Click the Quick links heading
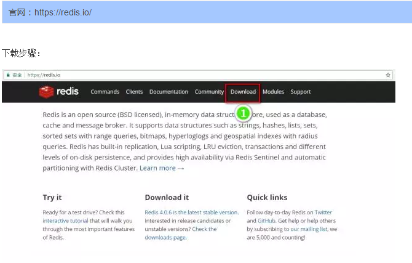The height and width of the screenshot is (263, 412). pos(267,198)
